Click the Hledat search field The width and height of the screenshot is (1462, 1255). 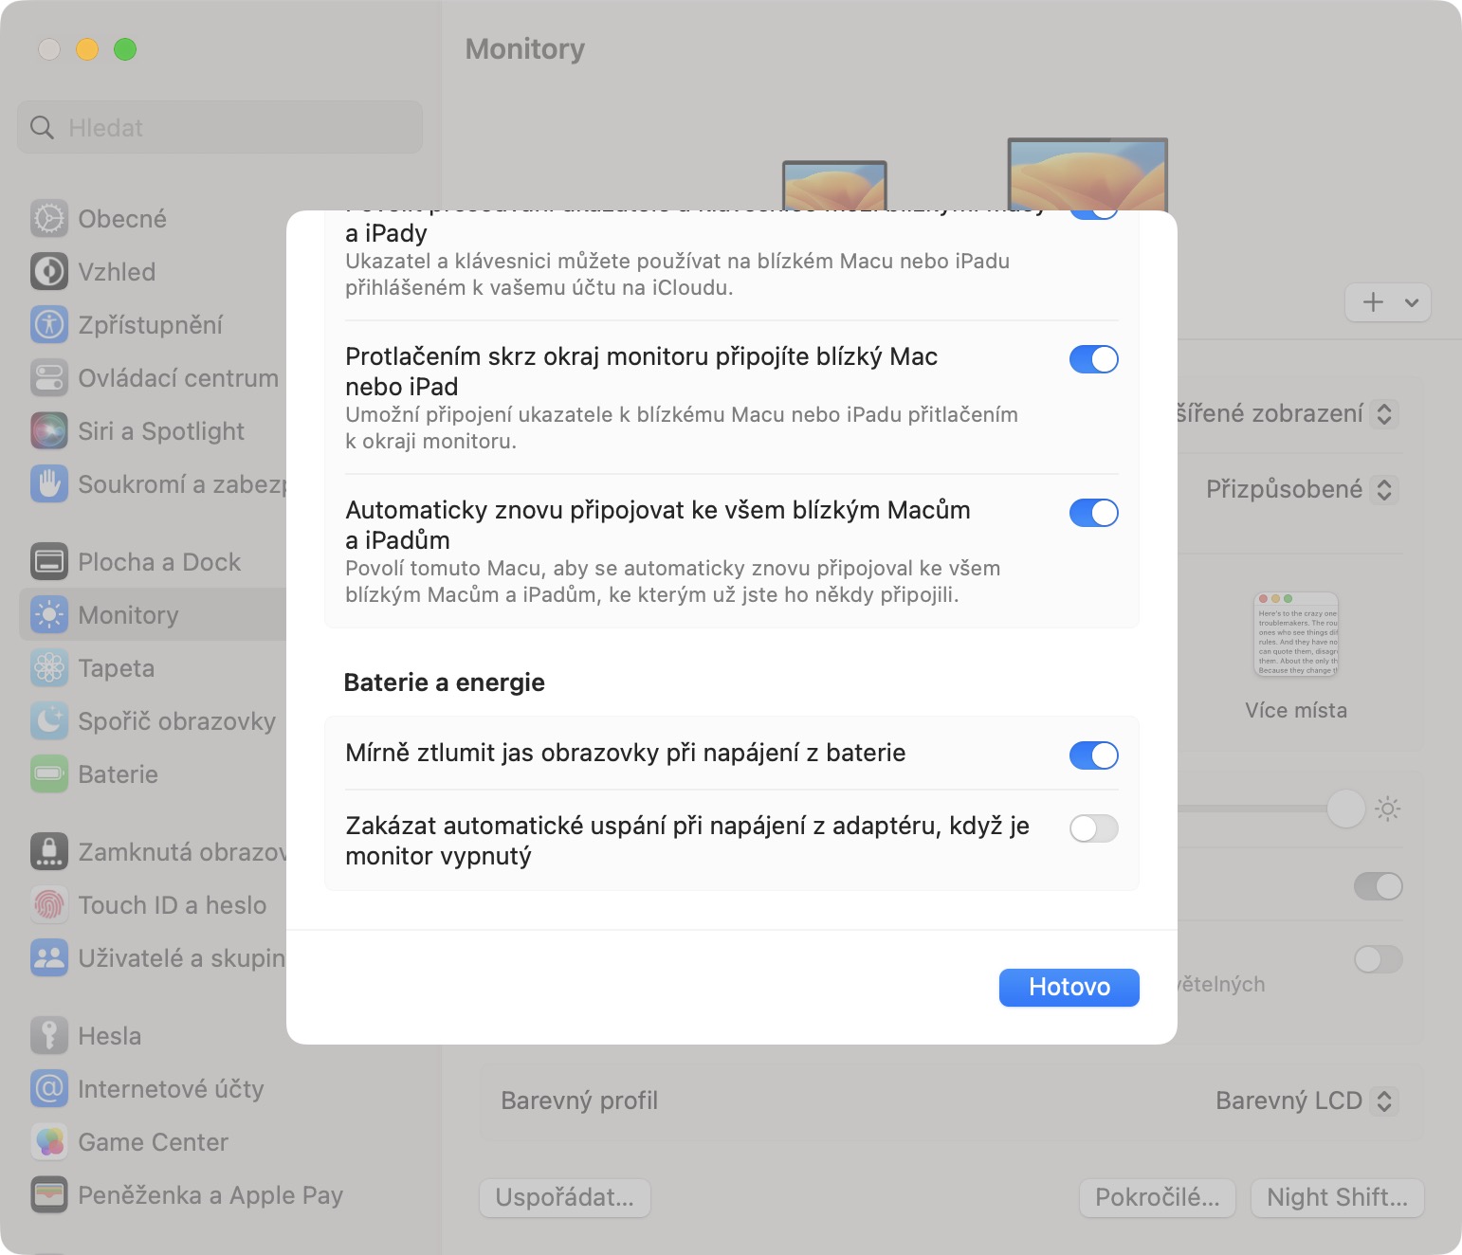coord(220,128)
